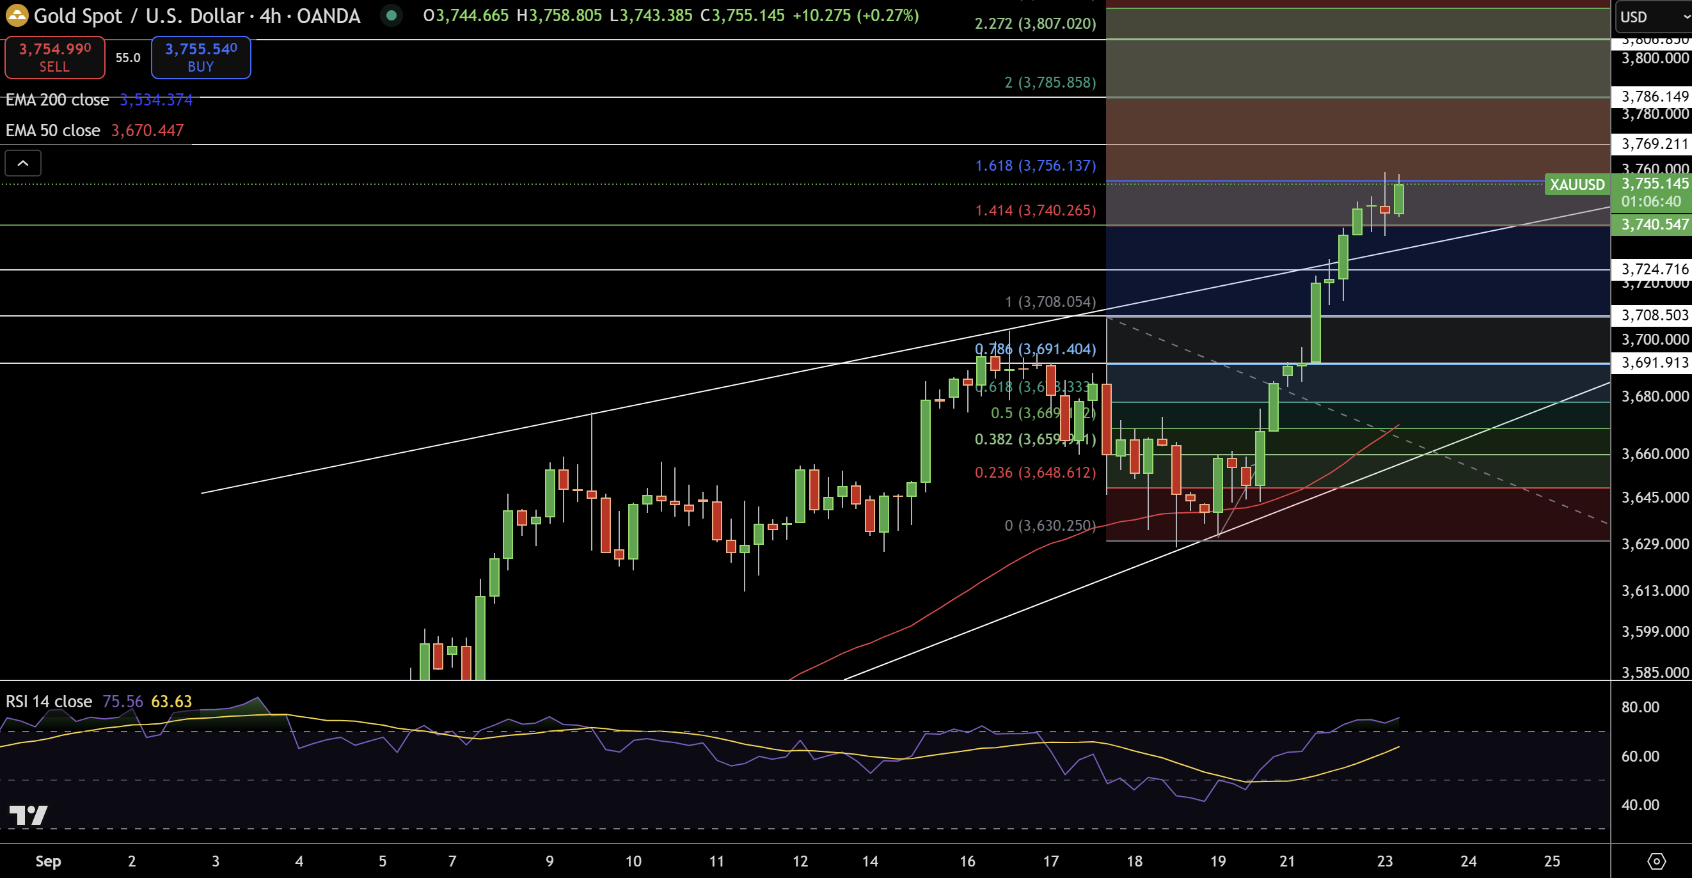Click the Gold Spot / U.S. Dollar title
1692x878 pixels.
(197, 16)
